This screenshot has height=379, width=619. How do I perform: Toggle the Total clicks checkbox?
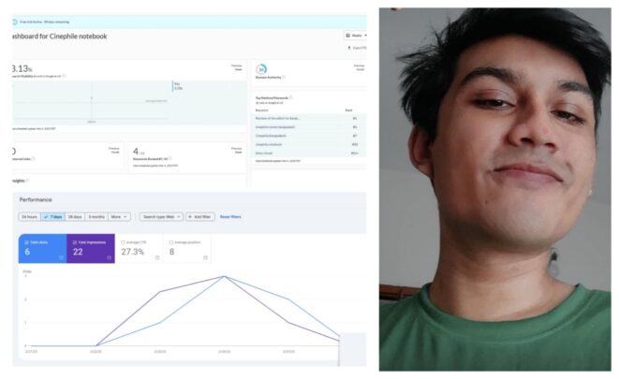coord(24,241)
